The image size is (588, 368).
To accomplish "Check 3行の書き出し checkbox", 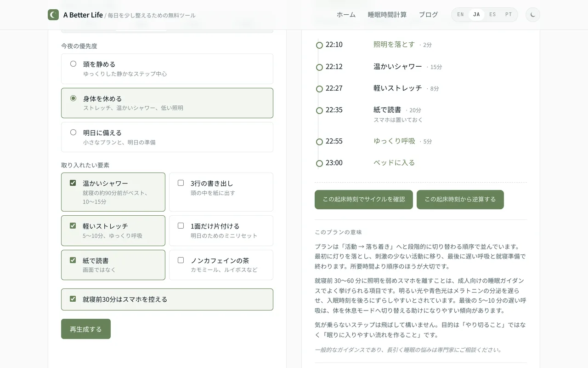I will [x=181, y=183].
